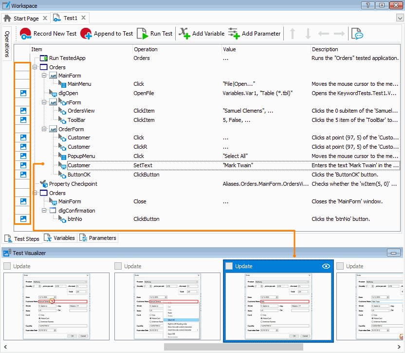Click the Property Checkpoint icon
The image size is (405, 353).
[x=44, y=184]
